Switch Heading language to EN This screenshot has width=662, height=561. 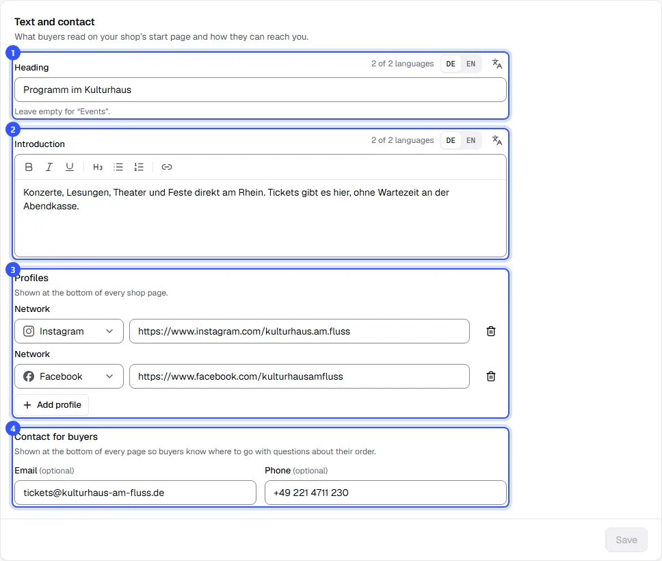(x=471, y=64)
